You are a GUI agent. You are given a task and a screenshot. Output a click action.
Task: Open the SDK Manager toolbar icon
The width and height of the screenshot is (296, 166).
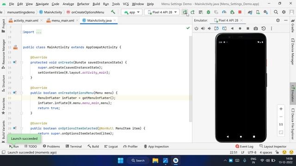tap(266, 12)
